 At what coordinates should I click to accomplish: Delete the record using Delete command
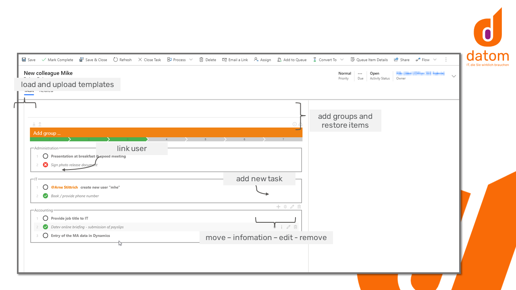click(x=208, y=60)
